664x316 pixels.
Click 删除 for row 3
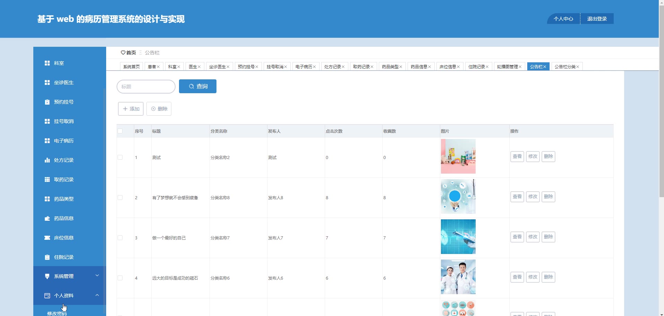coord(548,237)
